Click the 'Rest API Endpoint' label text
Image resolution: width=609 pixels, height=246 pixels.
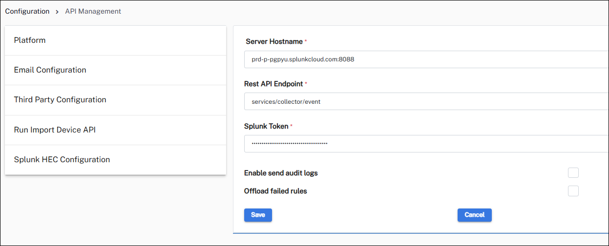click(x=273, y=84)
